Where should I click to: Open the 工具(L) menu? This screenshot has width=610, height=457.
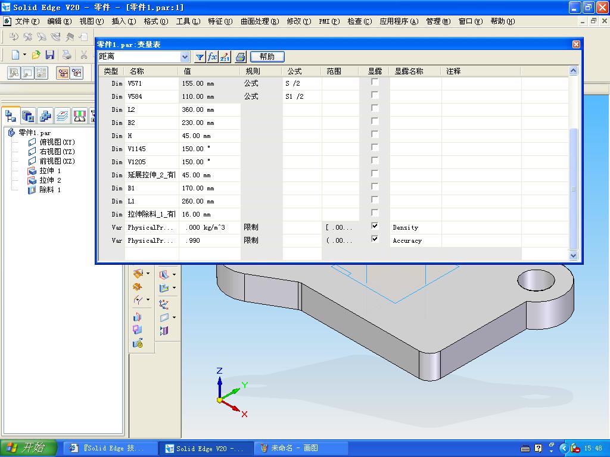click(188, 21)
